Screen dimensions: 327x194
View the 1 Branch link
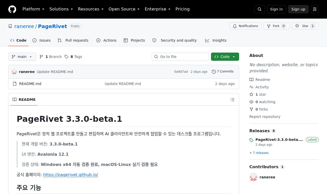tap(51, 57)
